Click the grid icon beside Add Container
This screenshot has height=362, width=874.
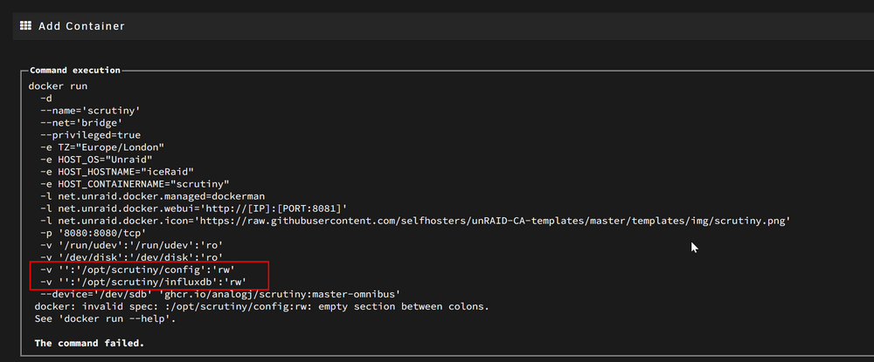click(x=25, y=25)
